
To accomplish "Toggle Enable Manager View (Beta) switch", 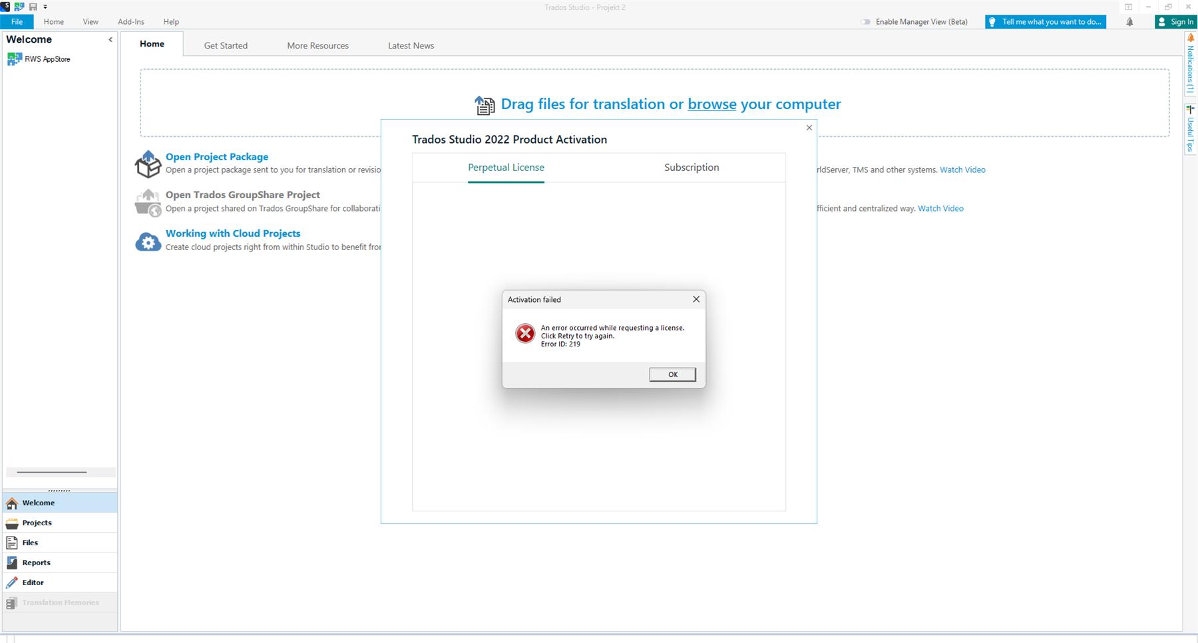I will point(865,22).
